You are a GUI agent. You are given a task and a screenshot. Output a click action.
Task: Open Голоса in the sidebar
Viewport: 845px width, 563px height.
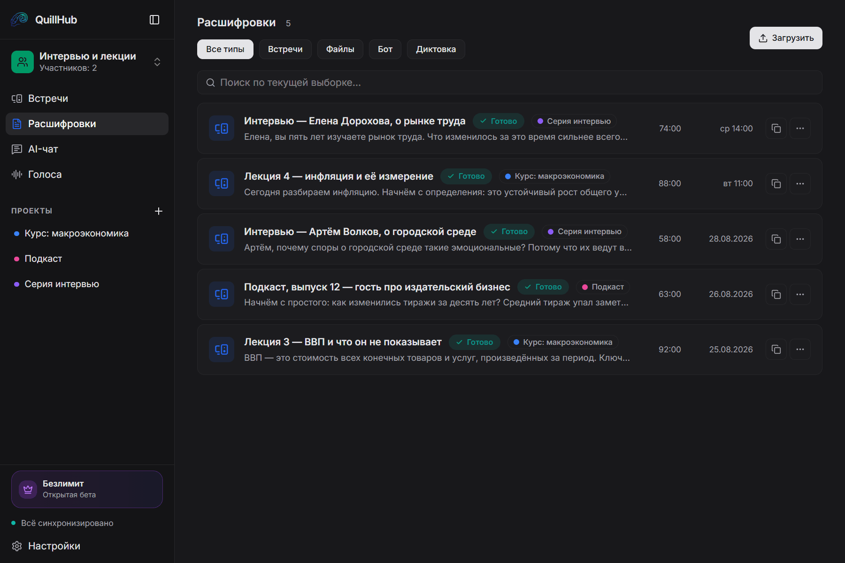pyautogui.click(x=87, y=175)
